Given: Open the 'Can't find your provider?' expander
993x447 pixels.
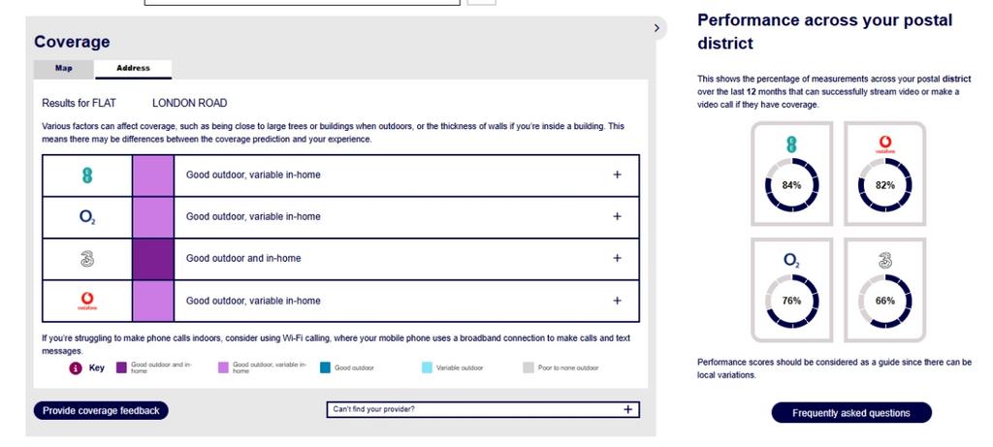Looking at the screenshot, I should pos(628,409).
